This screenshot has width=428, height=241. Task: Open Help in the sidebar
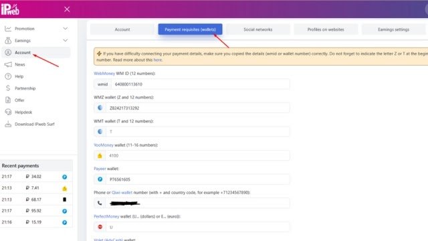click(x=36, y=76)
